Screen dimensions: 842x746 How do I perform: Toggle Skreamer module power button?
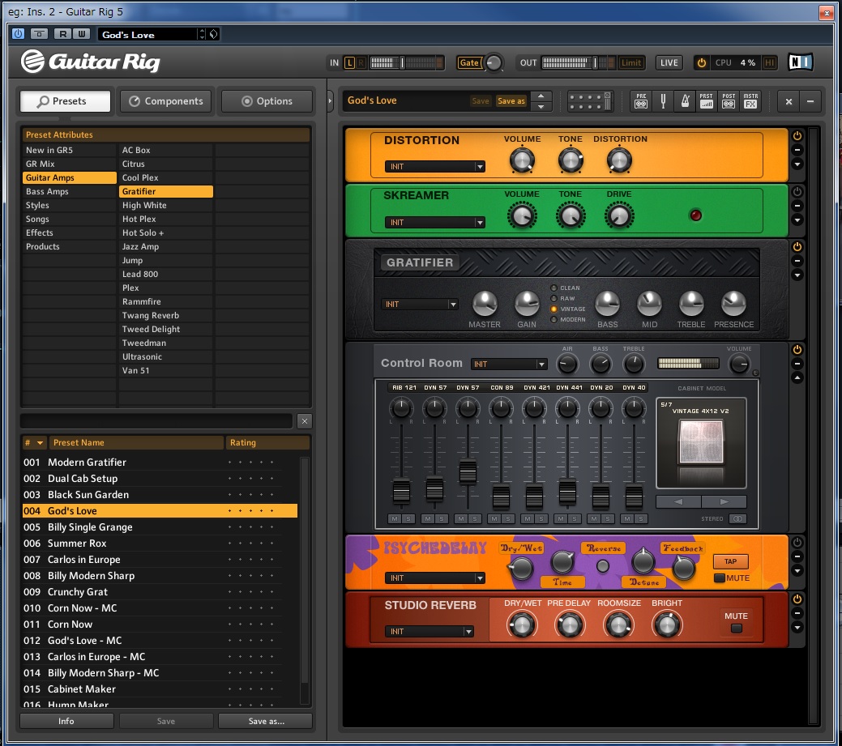(797, 192)
